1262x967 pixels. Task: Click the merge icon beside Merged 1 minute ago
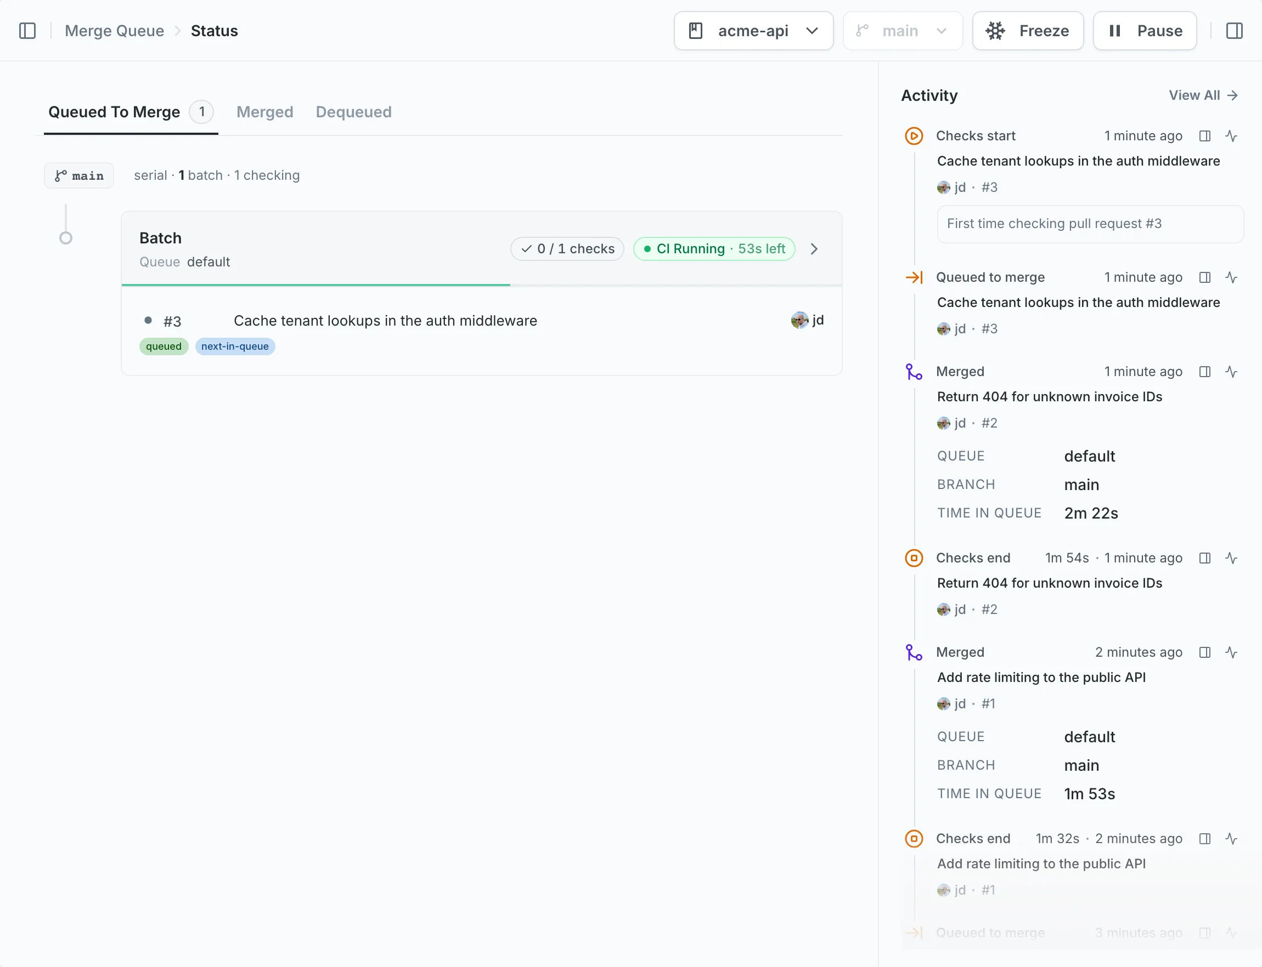click(914, 372)
